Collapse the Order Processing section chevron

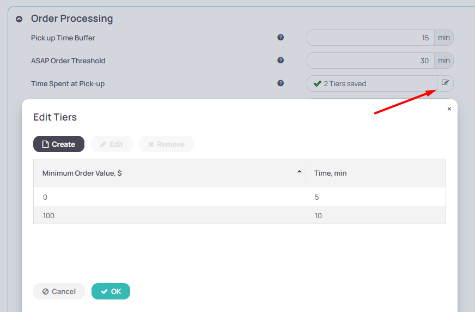coord(19,20)
